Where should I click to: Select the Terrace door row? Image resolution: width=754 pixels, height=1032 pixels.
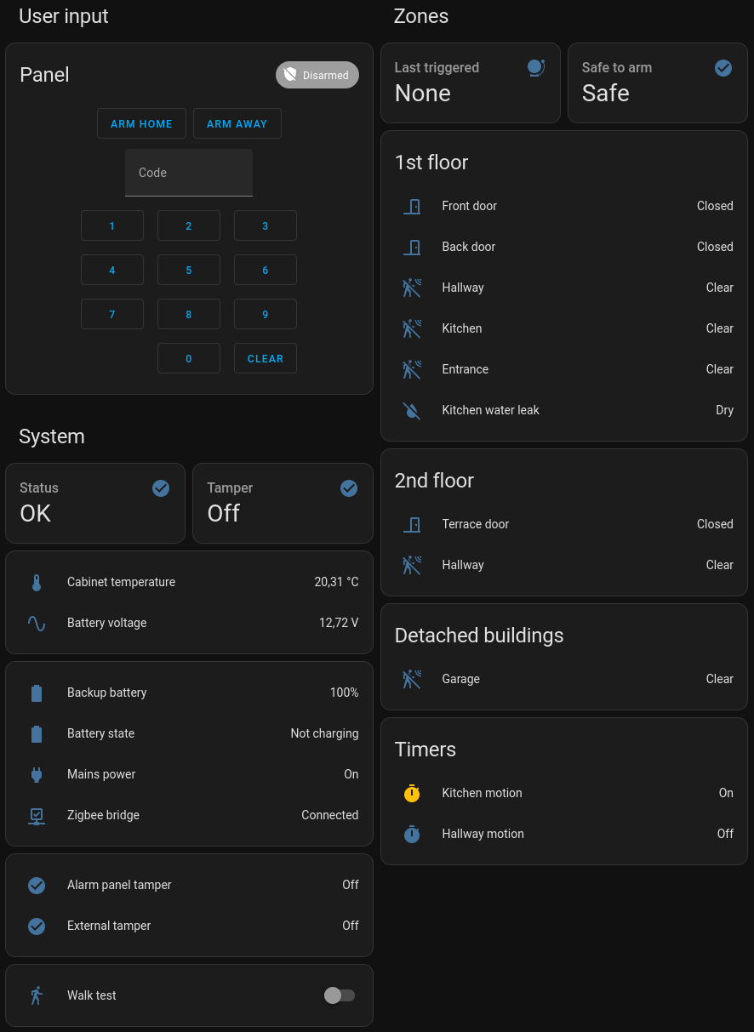[x=563, y=524]
